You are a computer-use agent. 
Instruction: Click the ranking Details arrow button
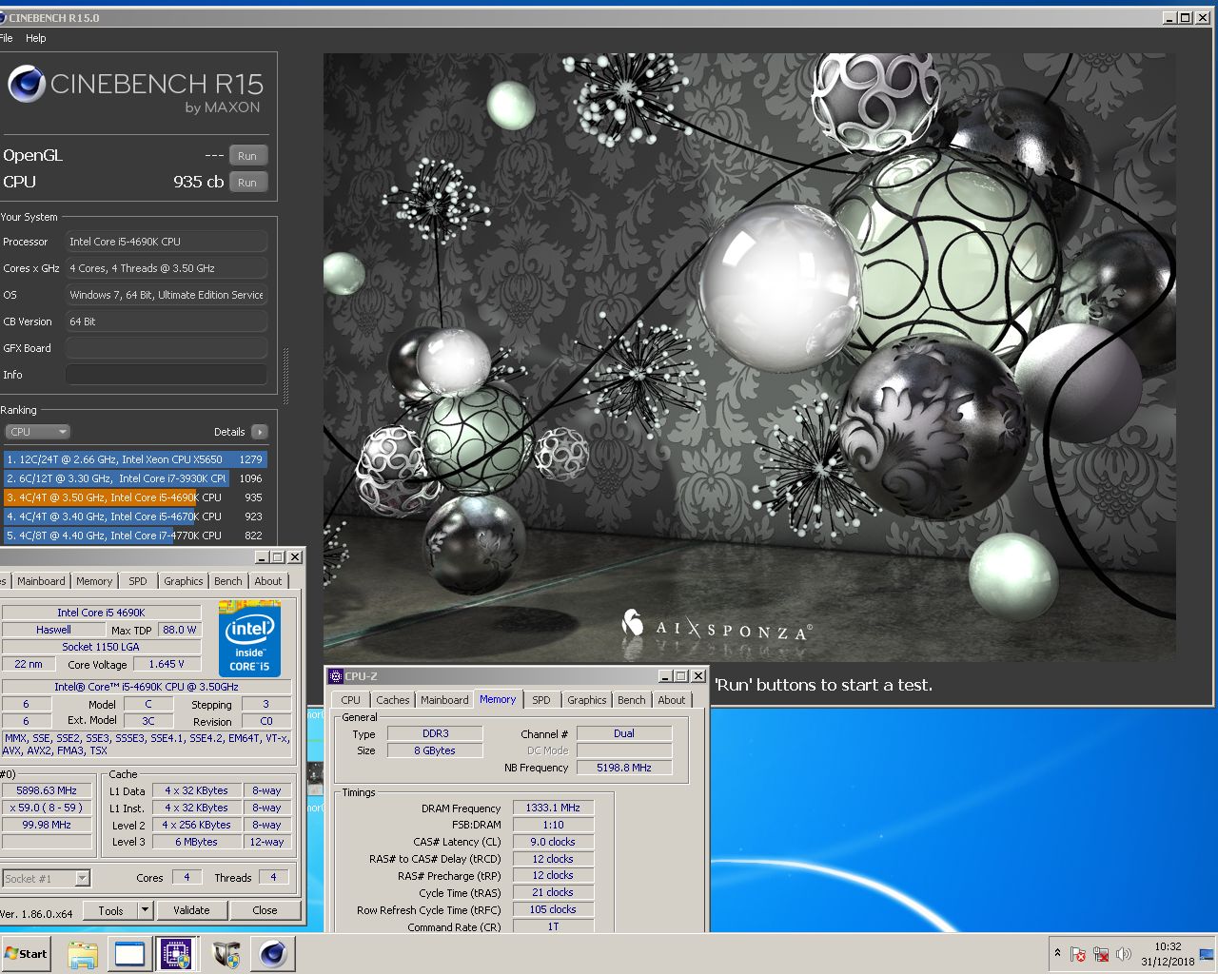(259, 432)
